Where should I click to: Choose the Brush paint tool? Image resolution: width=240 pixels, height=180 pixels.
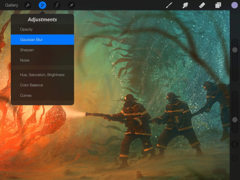pyautogui.click(x=169, y=5)
